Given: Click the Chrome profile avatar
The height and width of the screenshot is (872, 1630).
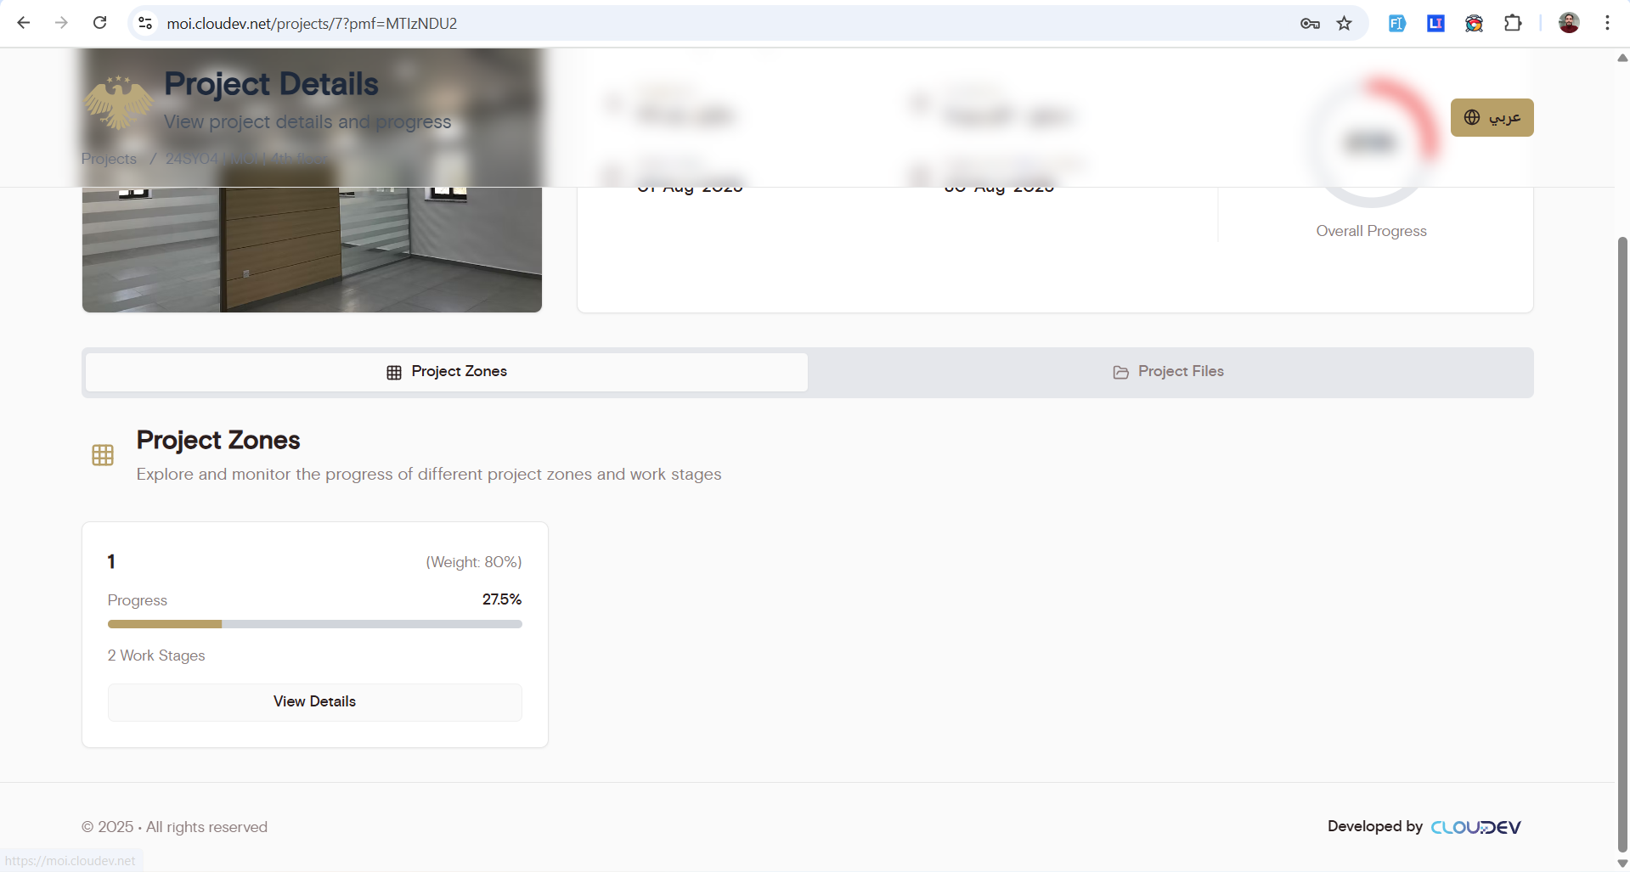Looking at the screenshot, I should pos(1568,23).
